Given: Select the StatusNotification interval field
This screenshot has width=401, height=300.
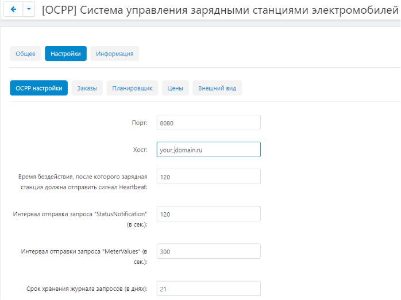Looking at the screenshot, I should point(209,214).
